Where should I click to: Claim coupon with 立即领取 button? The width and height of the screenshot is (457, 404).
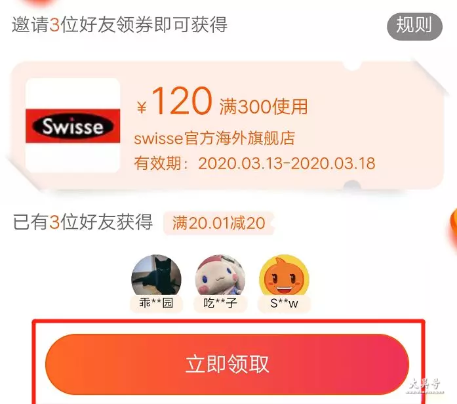point(227,365)
